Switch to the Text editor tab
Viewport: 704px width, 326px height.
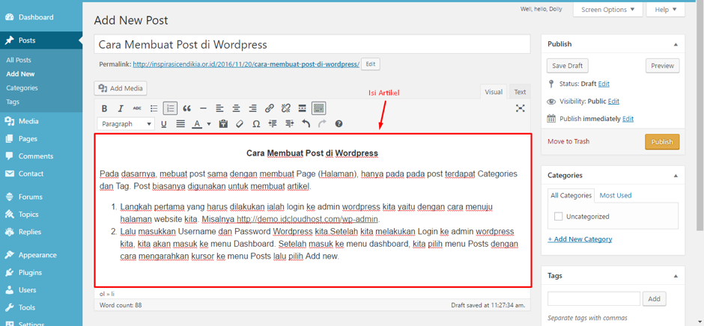(x=520, y=92)
